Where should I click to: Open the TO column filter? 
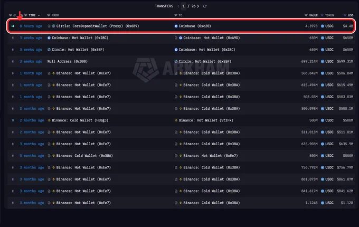point(176,15)
